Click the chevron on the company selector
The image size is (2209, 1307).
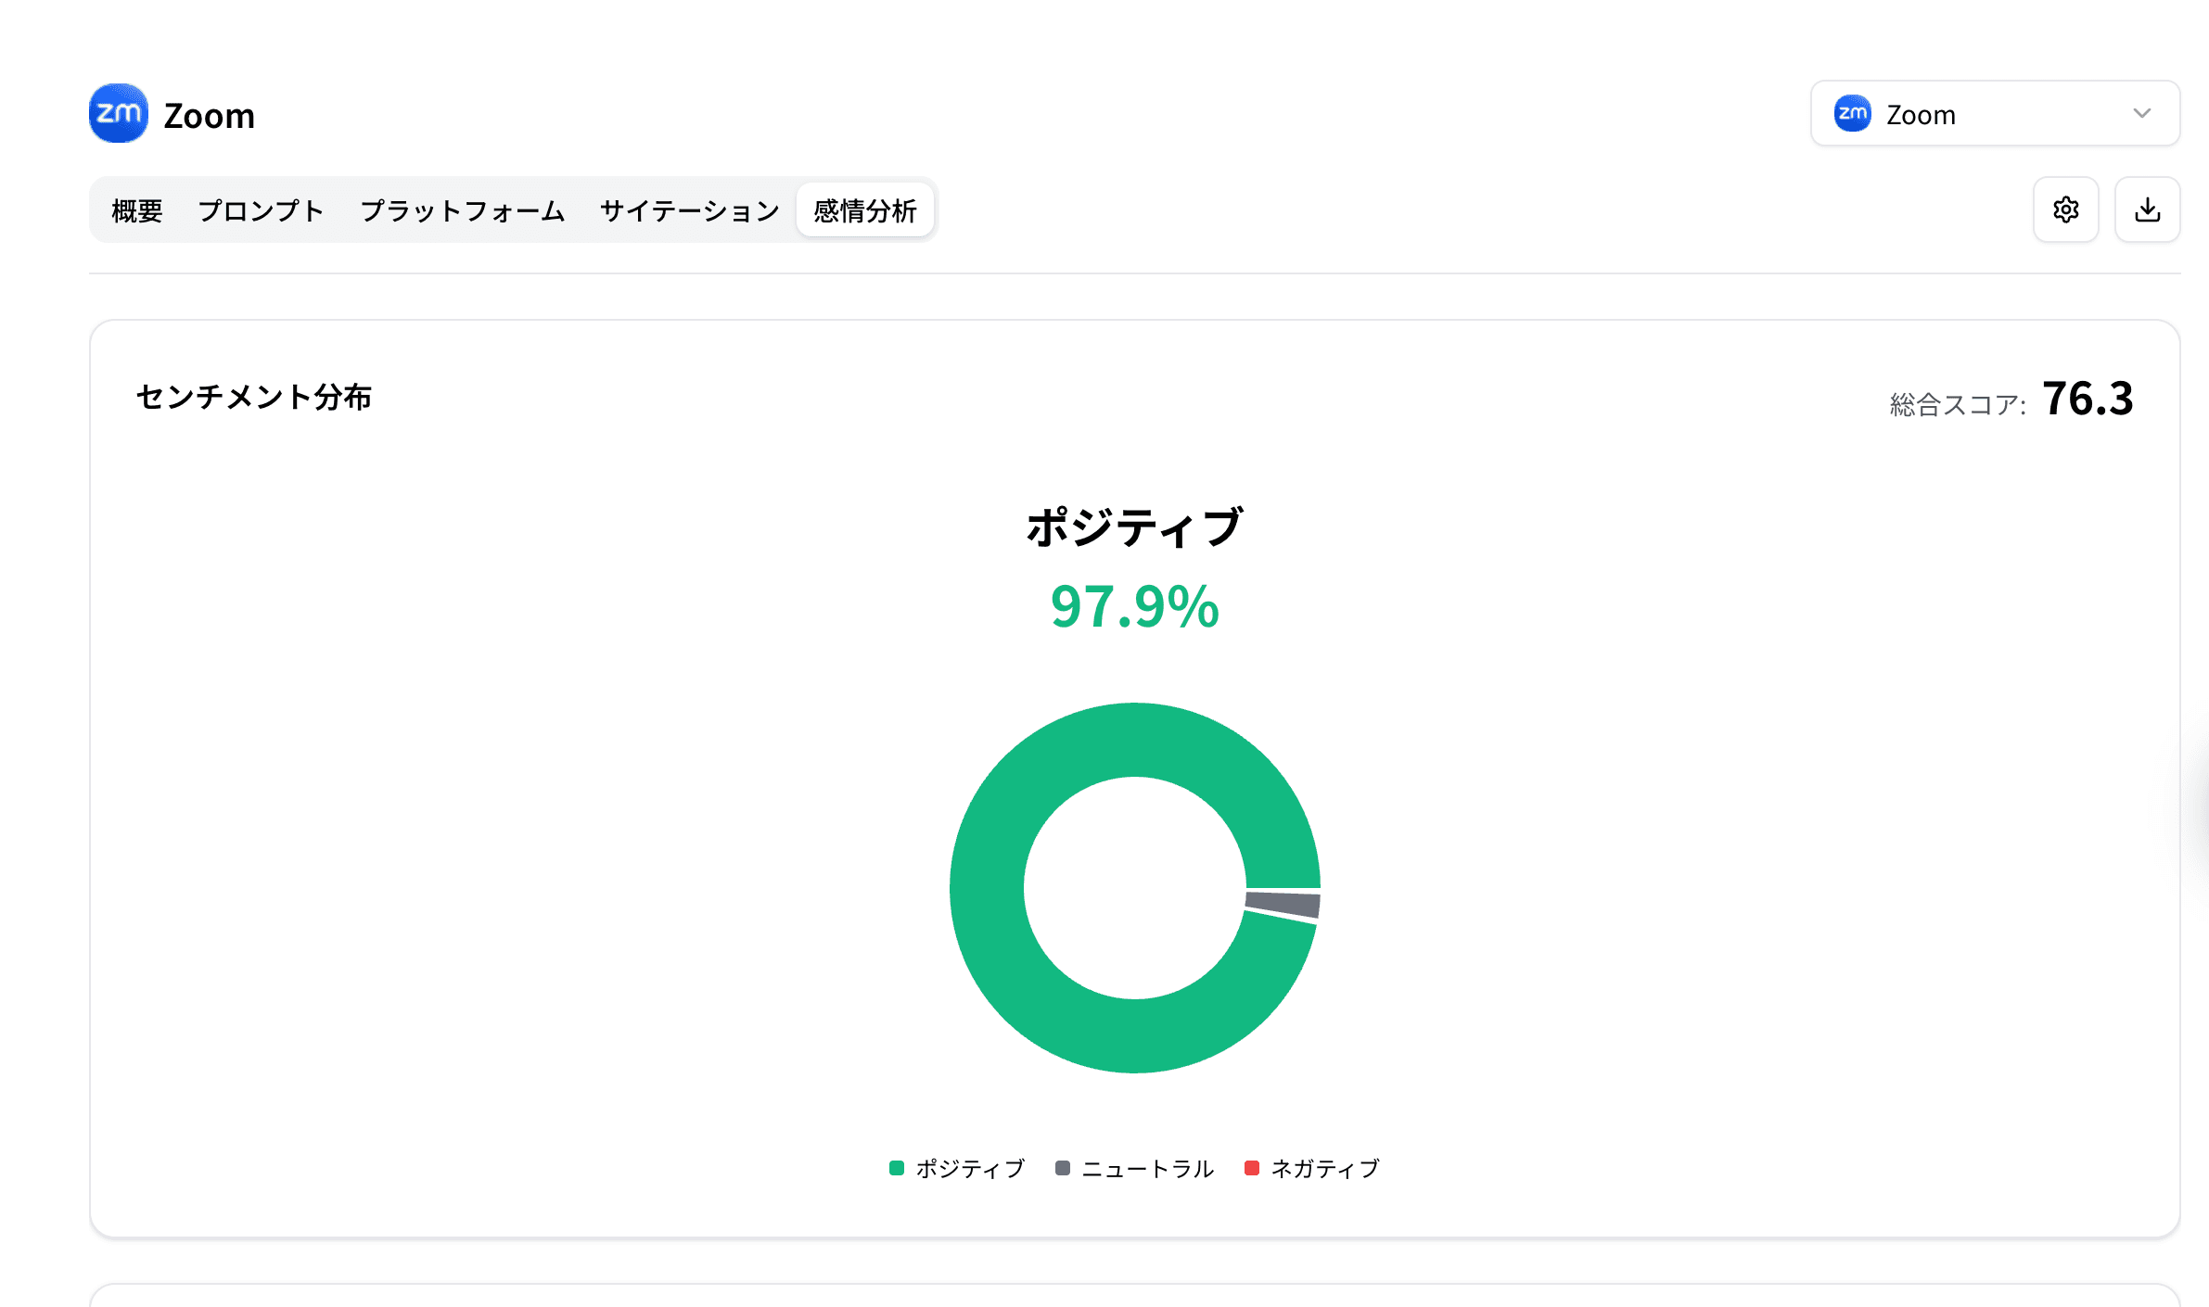tap(2142, 113)
